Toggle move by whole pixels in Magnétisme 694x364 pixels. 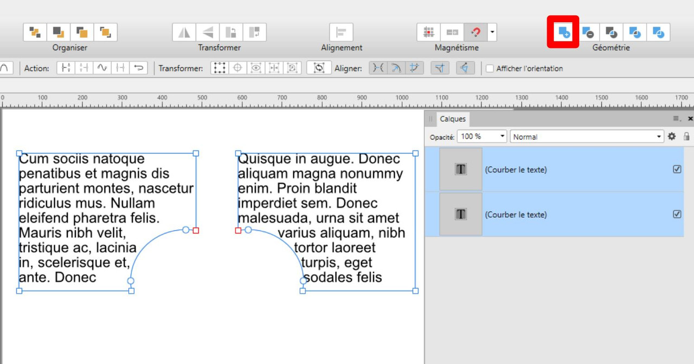pos(452,32)
